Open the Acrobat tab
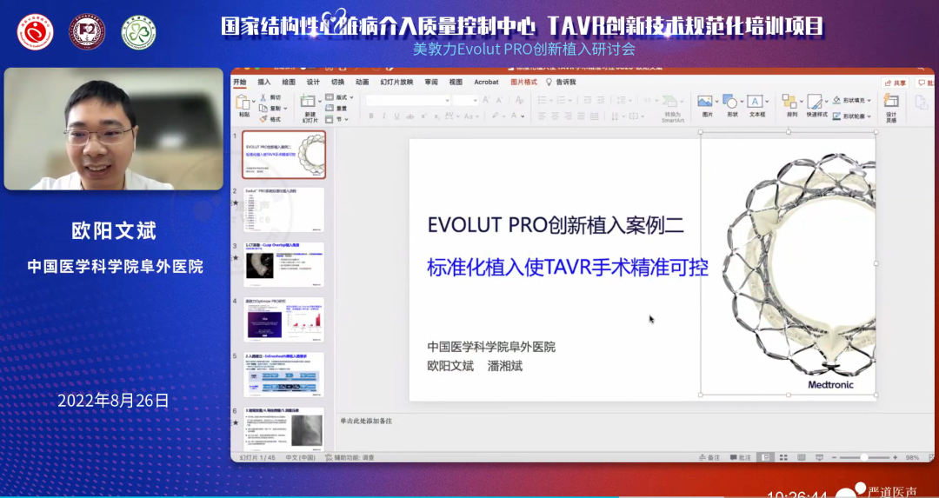Image resolution: width=939 pixels, height=498 pixels. 486,82
